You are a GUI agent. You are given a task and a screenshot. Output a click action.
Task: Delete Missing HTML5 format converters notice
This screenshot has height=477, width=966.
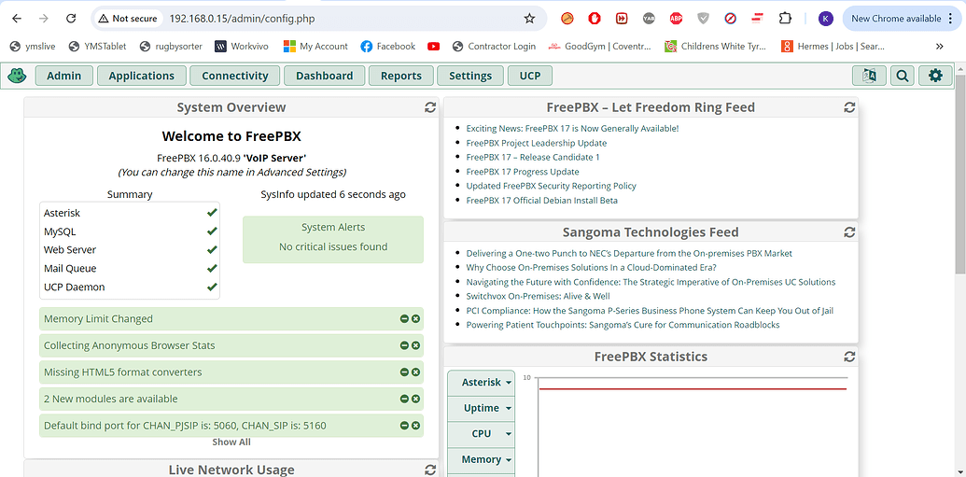(x=416, y=372)
